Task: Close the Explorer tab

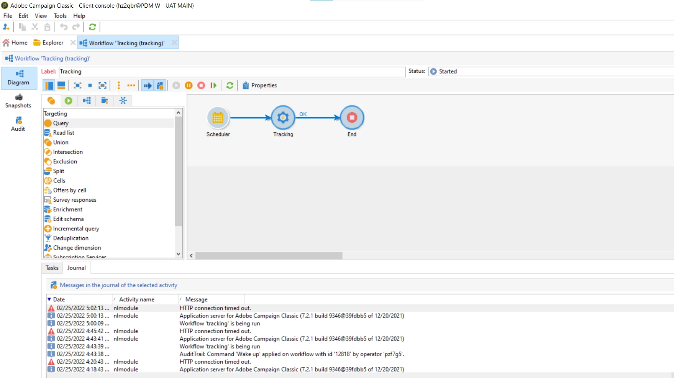Action: pos(73,43)
